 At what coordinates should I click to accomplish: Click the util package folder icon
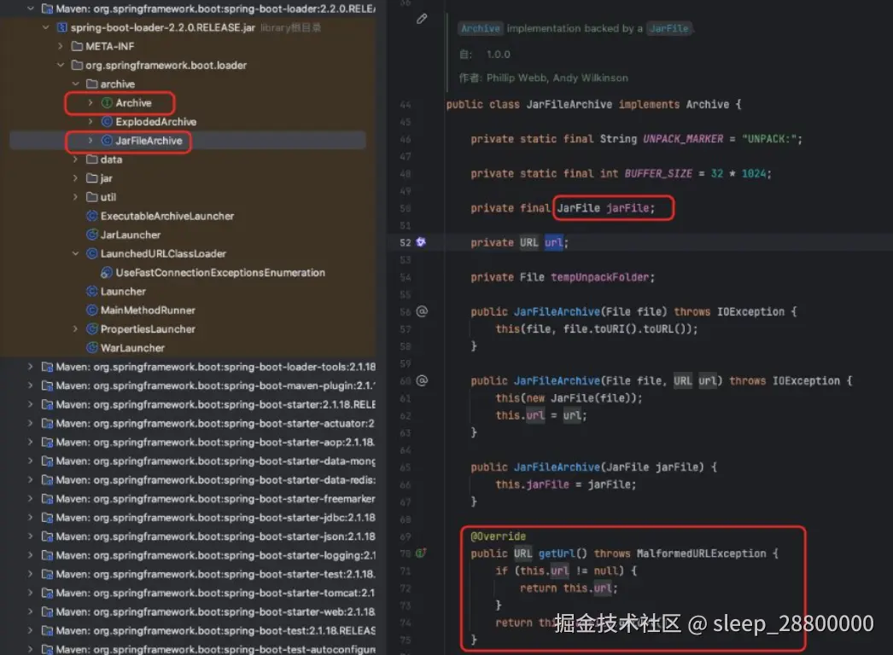pyautogui.click(x=91, y=197)
